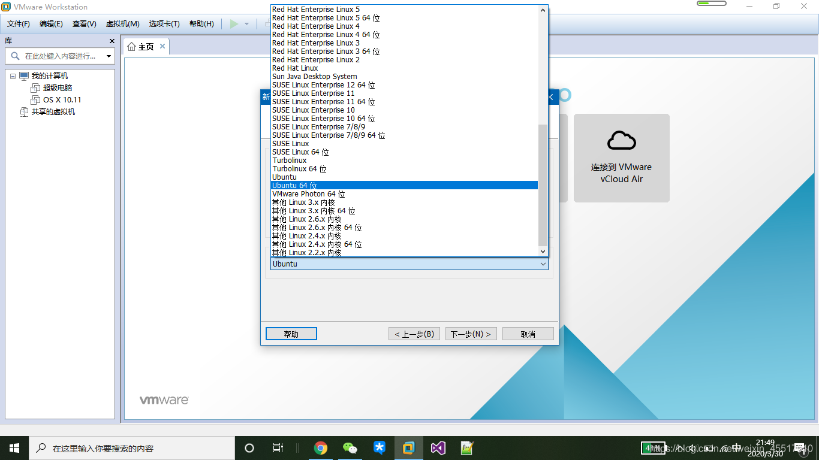Open the library search filter dropdown arrow
Image resolution: width=819 pixels, height=460 pixels.
[x=109, y=56]
